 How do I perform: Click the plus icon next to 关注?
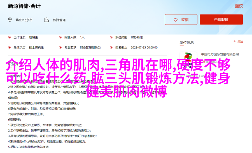click(x=234, y=42)
